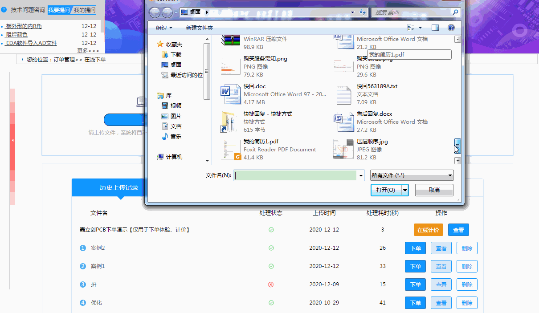Toggle the preview pane icon
Image resolution: width=539 pixels, height=313 pixels.
[x=435, y=28]
